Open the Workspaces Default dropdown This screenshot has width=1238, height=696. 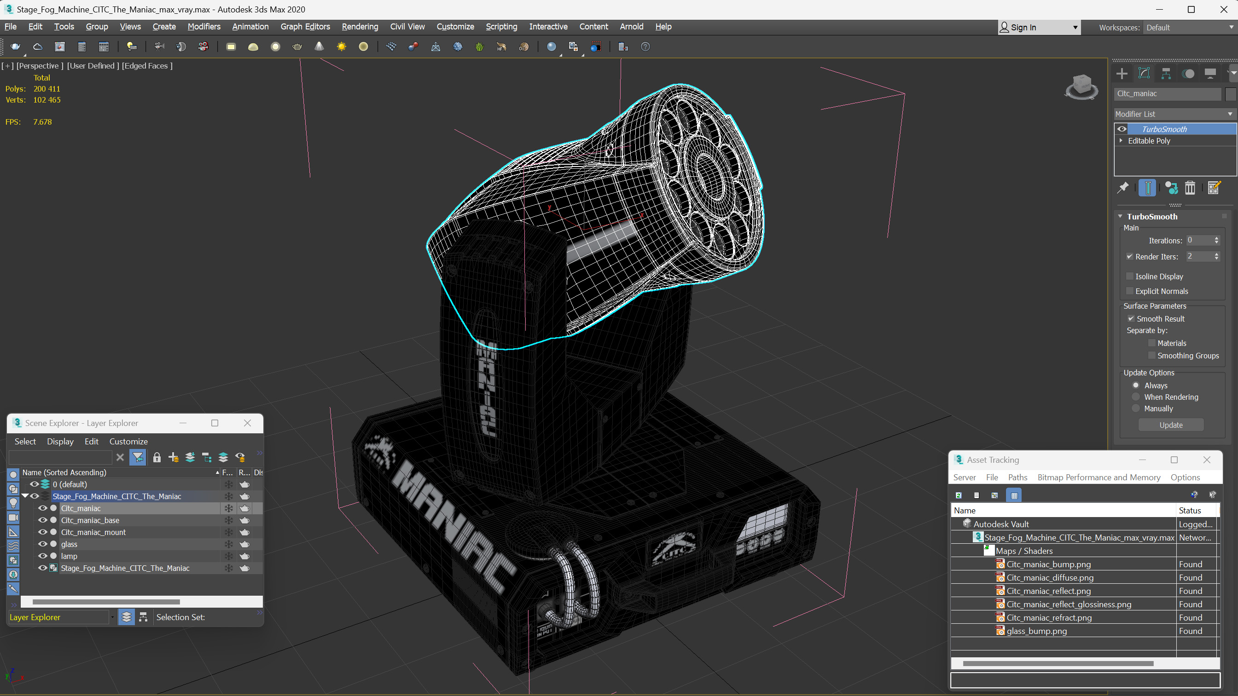1190,28
